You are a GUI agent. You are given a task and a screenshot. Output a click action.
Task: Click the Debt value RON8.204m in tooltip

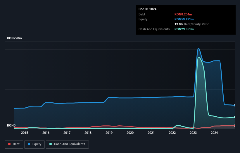tap(183, 14)
